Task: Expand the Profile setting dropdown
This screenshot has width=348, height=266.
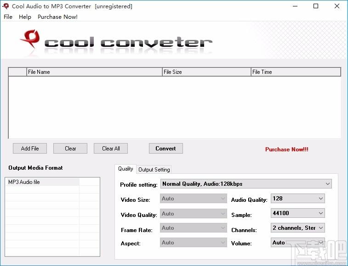Action: [x=246, y=184]
